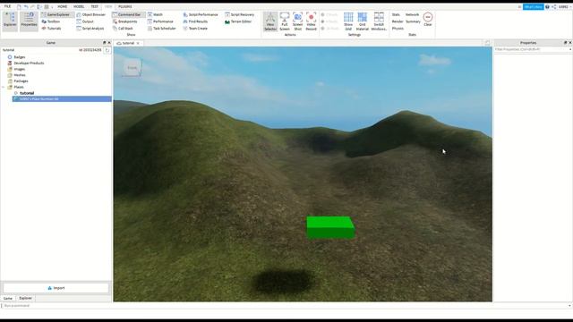
Task: Select the Packages folder
Action: (21, 81)
